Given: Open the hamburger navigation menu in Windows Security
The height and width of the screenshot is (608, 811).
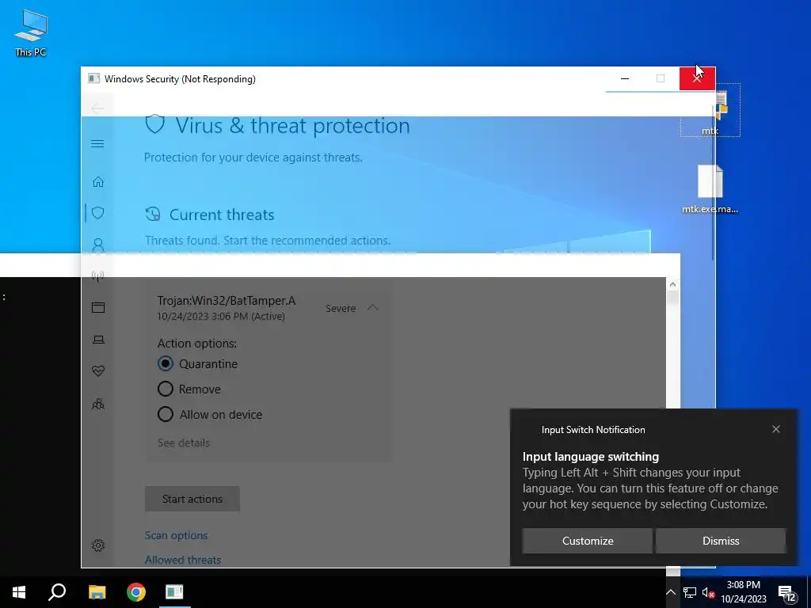Looking at the screenshot, I should point(97,144).
